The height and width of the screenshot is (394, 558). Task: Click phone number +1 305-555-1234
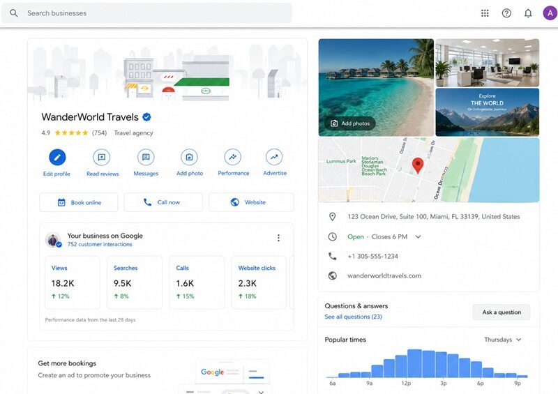click(372, 256)
